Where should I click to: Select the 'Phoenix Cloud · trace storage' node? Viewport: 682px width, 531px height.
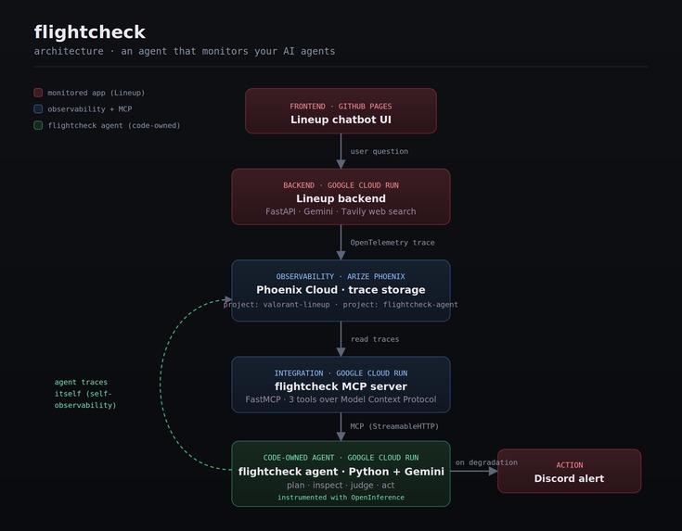(341, 291)
